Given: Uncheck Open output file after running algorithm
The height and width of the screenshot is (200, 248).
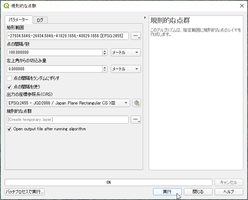Looking at the screenshot, I should click(x=9, y=129).
